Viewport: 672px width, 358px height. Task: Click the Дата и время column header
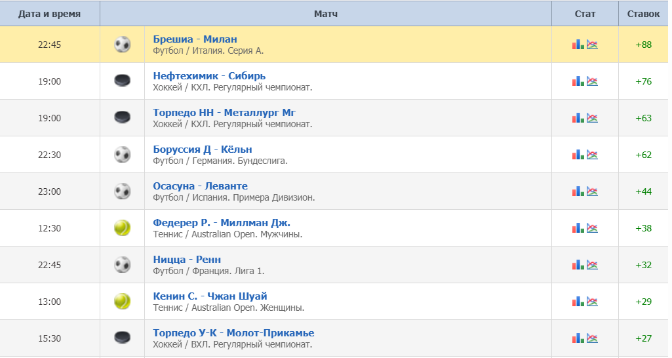click(50, 14)
